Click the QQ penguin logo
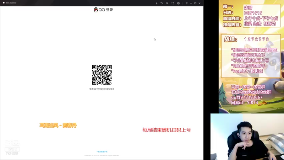Screen dimensions: 284x160 pos(95,10)
